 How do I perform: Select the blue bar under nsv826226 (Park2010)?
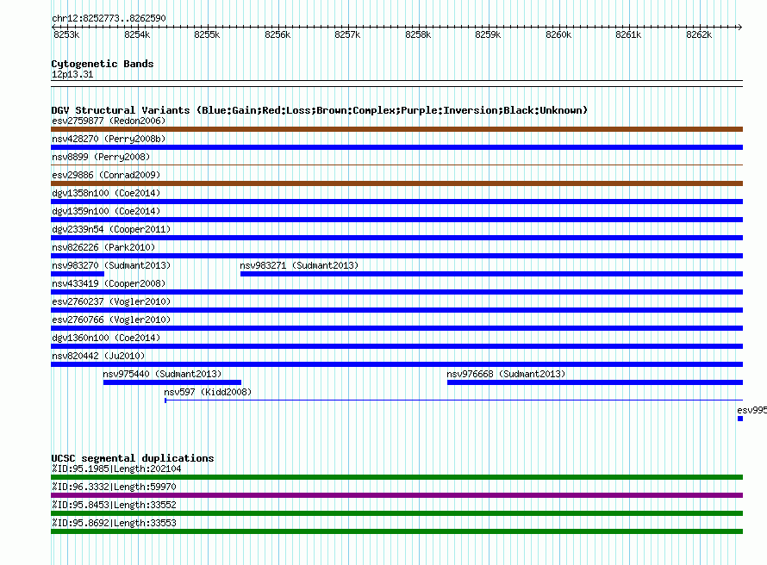pos(396,256)
